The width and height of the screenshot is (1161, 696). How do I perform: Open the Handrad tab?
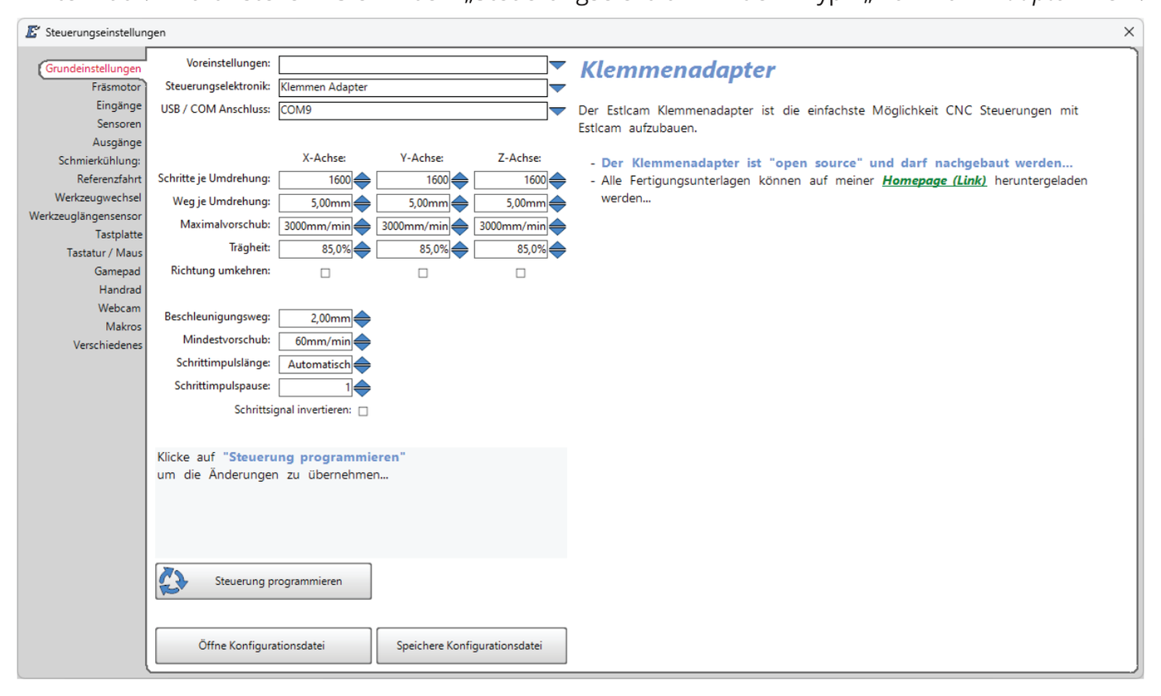120,290
